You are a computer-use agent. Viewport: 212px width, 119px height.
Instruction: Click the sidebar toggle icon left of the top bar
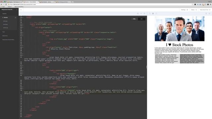click(x=21, y=10)
